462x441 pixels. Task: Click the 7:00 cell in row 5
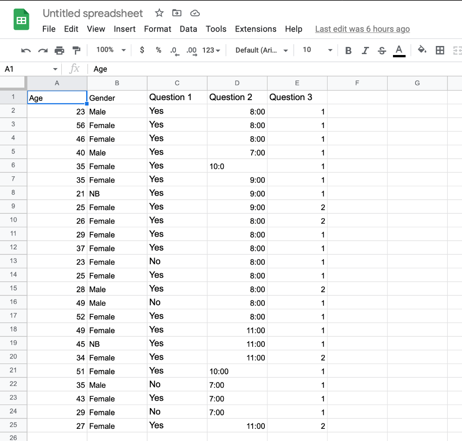tap(237, 152)
